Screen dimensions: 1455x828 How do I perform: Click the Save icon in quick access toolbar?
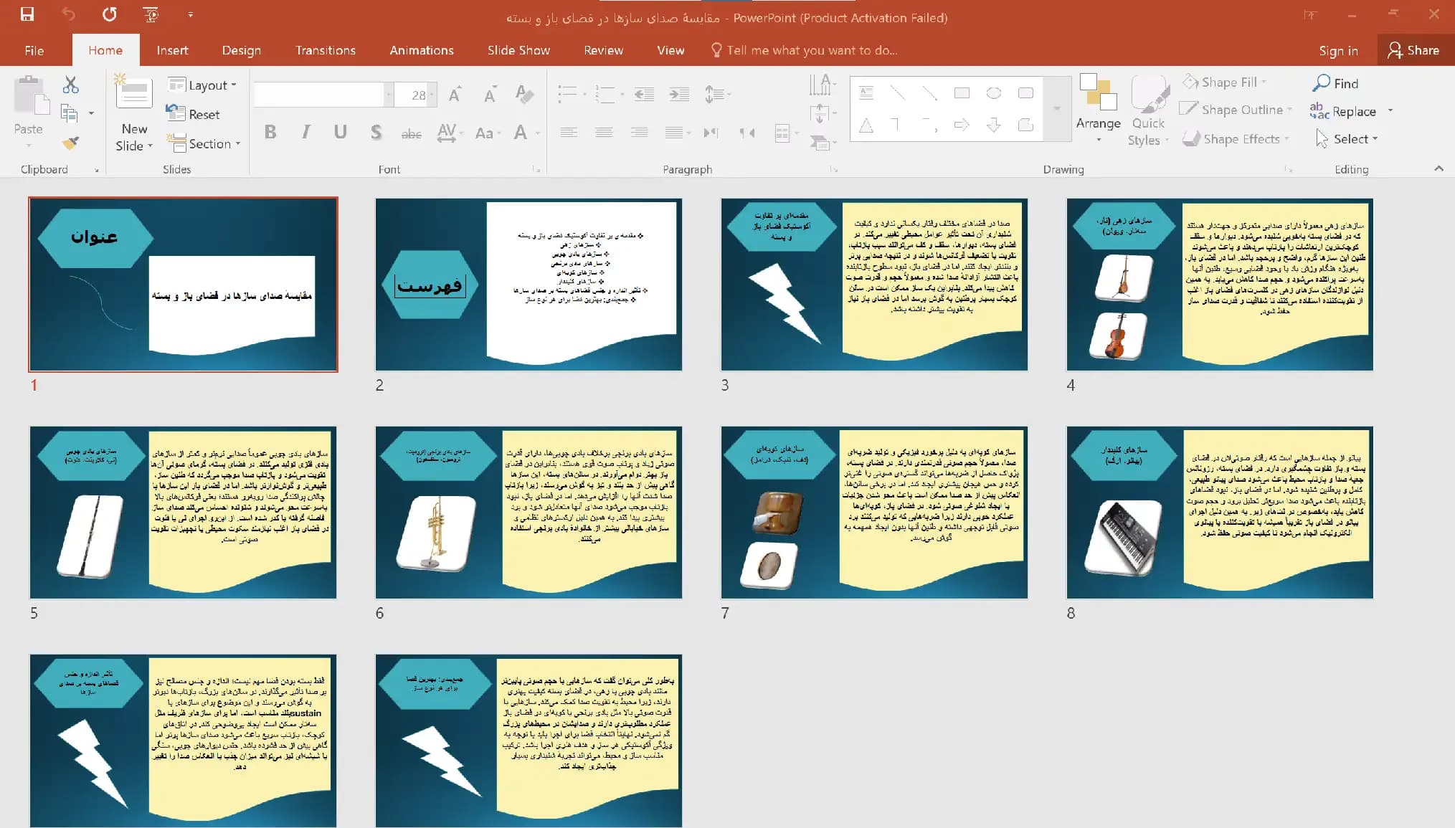(27, 14)
